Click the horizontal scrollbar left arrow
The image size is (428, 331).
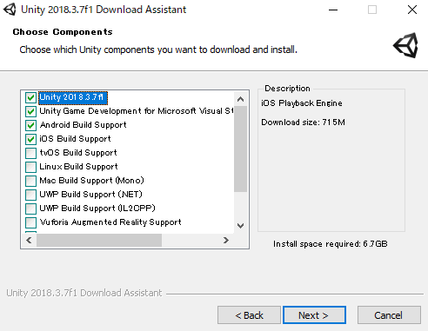tap(29, 241)
